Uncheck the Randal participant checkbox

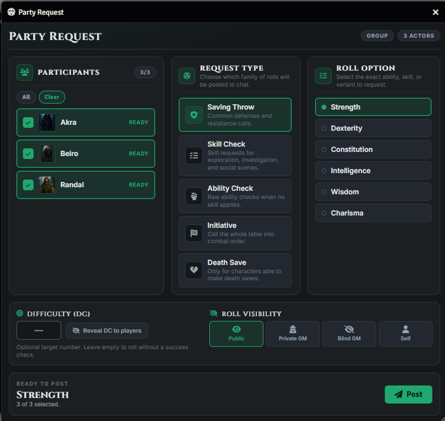(x=28, y=185)
